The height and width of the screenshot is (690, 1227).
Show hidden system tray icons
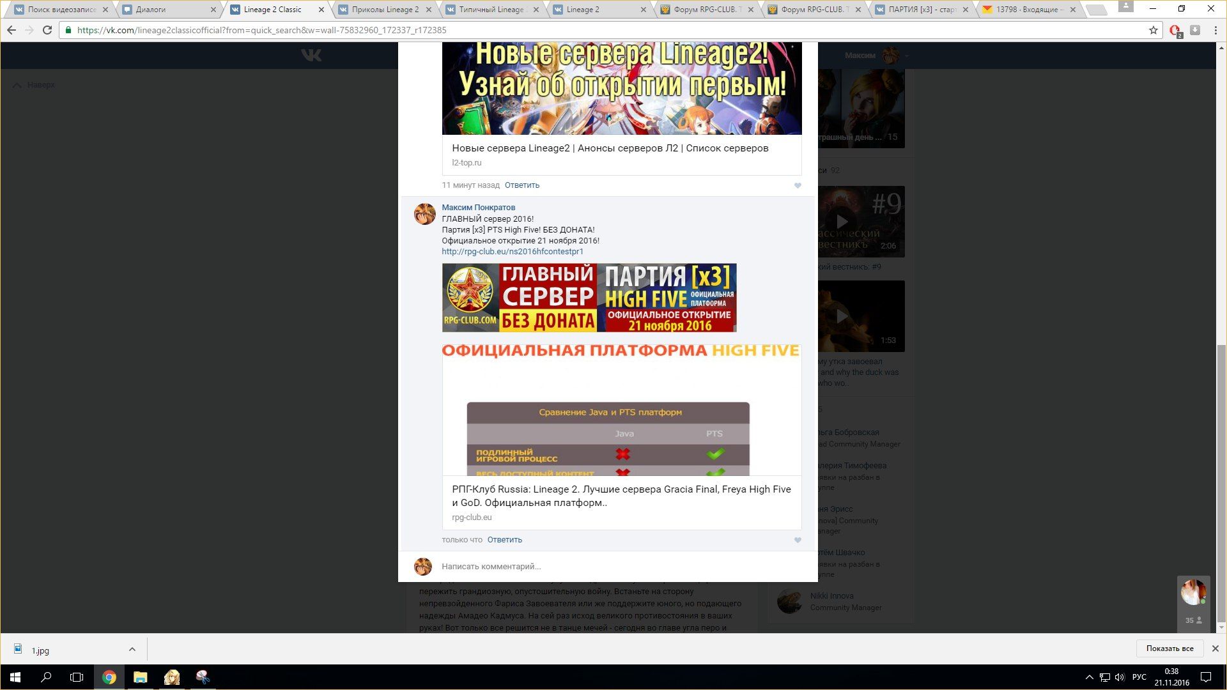pos(1089,677)
